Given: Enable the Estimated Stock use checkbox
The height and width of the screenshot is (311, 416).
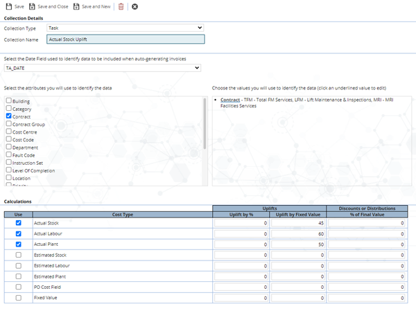Looking at the screenshot, I should [x=18, y=255].
